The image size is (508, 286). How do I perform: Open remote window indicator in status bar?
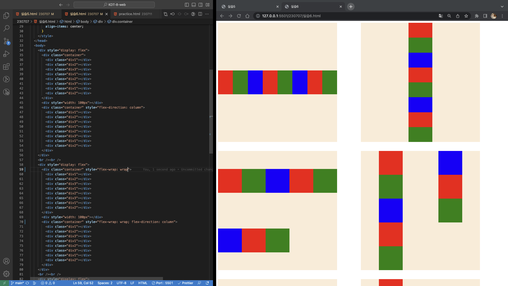(x=4, y=283)
